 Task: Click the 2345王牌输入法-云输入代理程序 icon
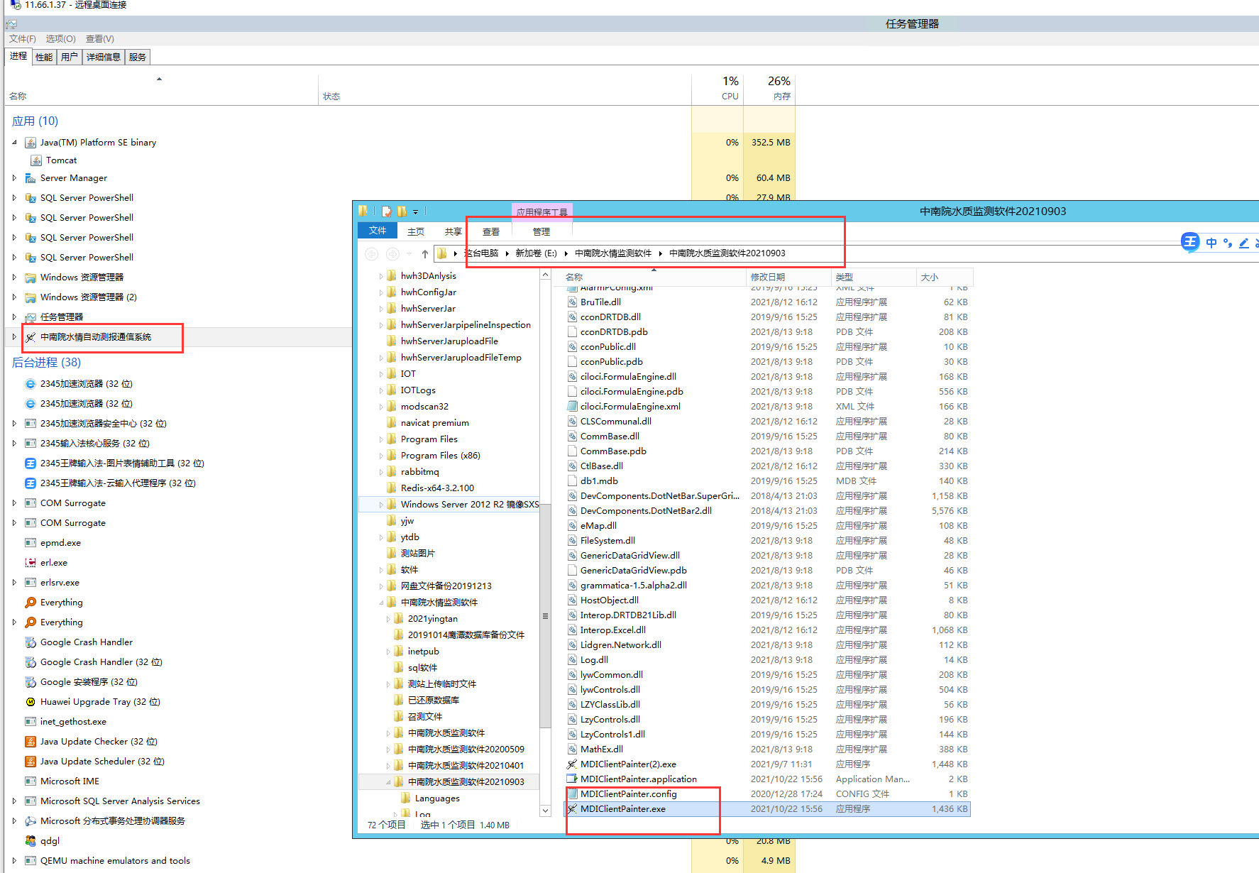coord(31,483)
